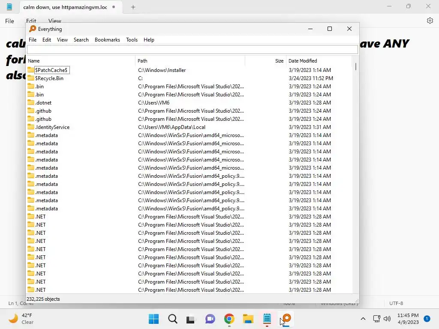The width and height of the screenshot is (439, 329).
Task: Open the Search menu in Everything
Action: [x=81, y=40]
